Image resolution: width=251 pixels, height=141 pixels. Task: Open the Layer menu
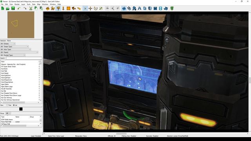click(23, 4)
